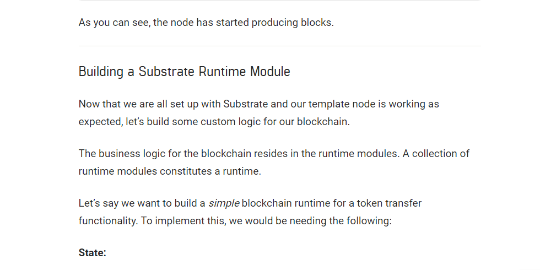This screenshot has height=270, width=540.
Task: Click the bold "State:" label
Action: tap(93, 253)
